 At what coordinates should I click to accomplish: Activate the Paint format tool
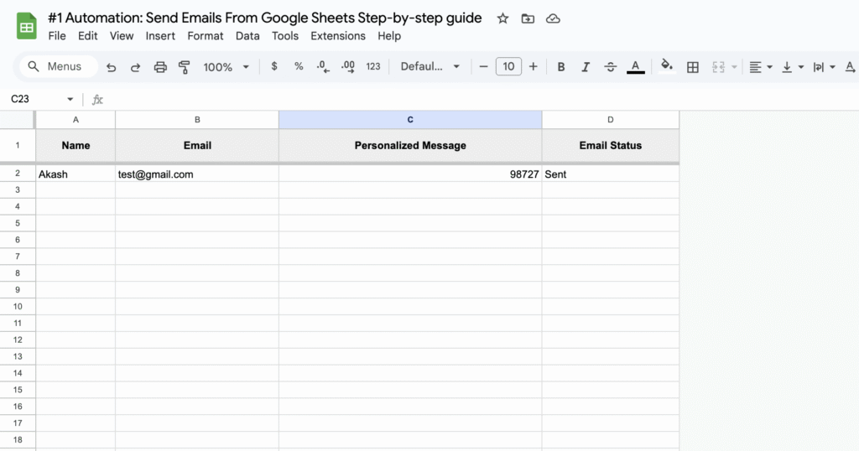[x=184, y=67]
